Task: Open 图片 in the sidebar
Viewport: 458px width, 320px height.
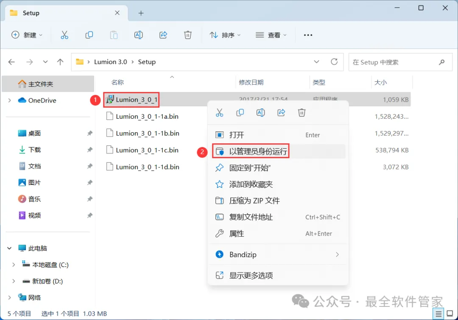Action: pyautogui.click(x=34, y=183)
